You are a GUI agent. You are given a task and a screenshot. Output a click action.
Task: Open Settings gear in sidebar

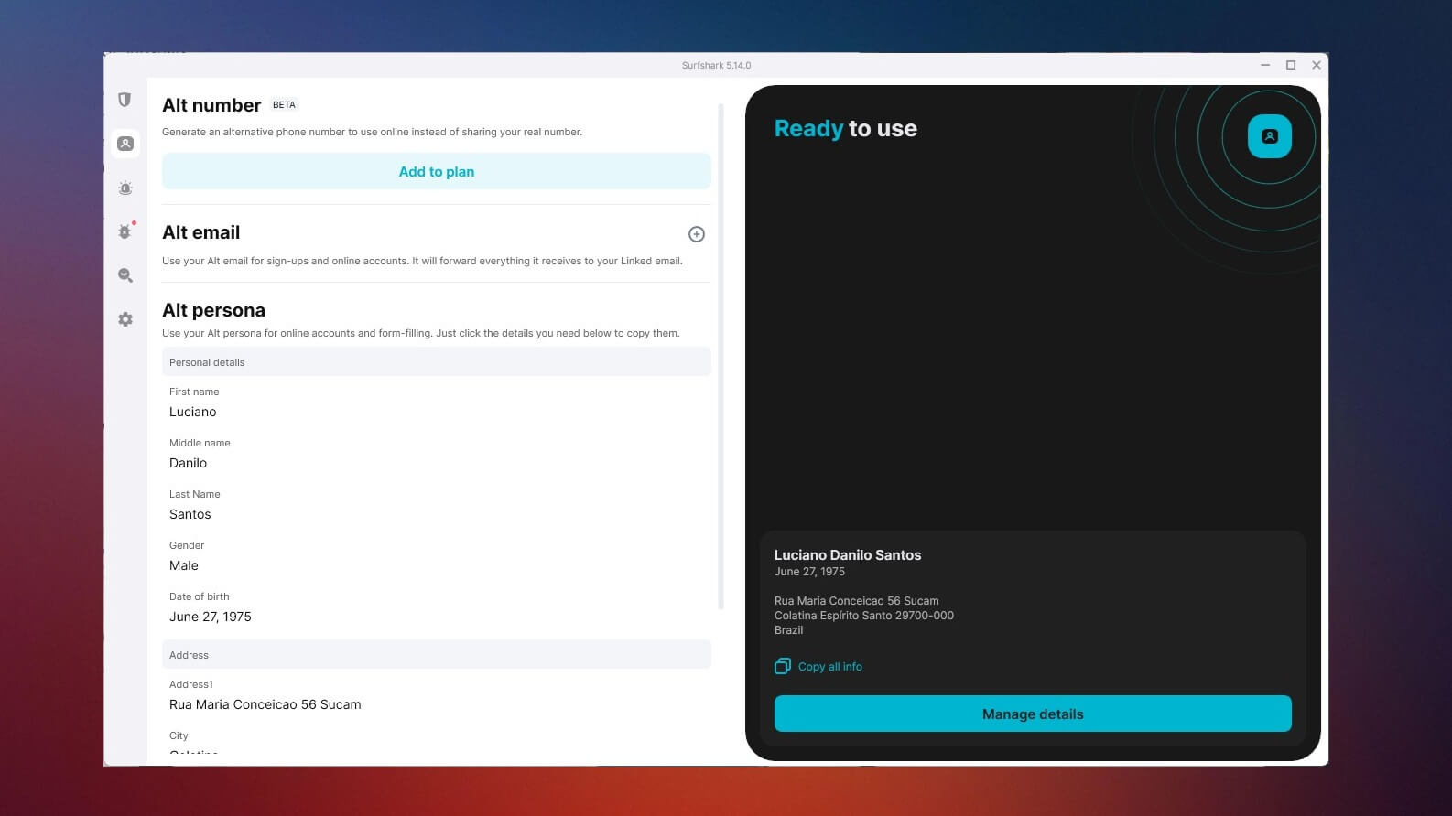coord(125,319)
